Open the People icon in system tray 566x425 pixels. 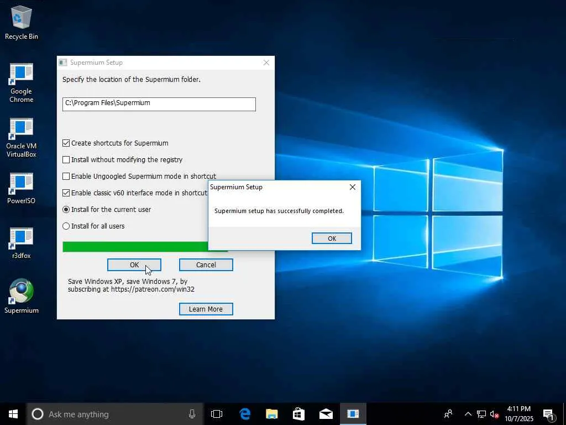coord(448,414)
